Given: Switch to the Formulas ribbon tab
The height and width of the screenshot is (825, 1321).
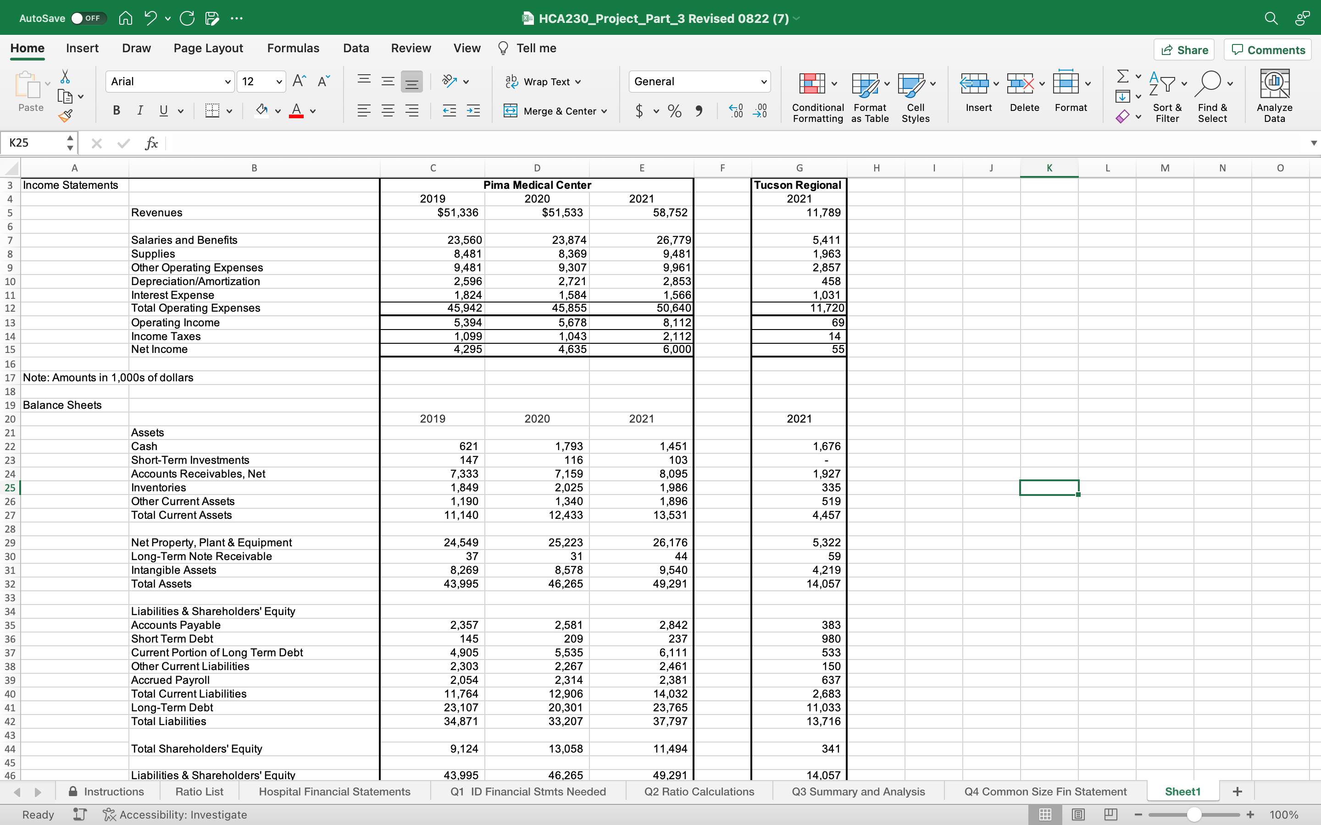Looking at the screenshot, I should point(293,48).
